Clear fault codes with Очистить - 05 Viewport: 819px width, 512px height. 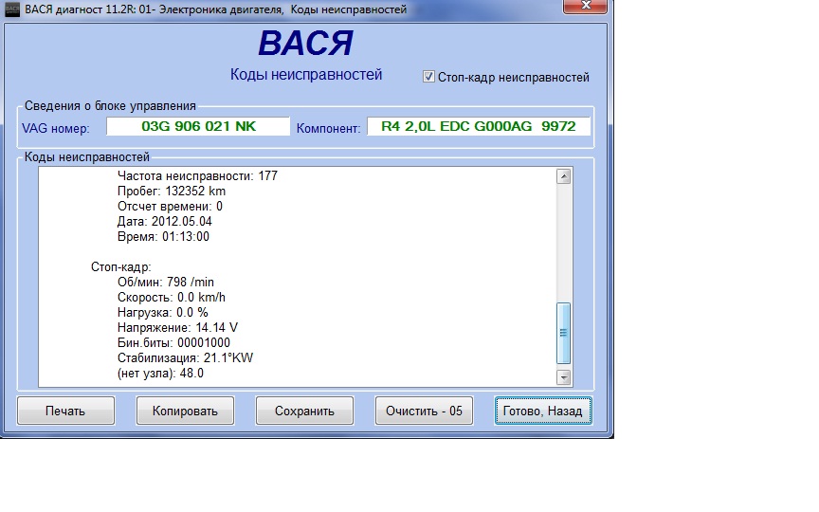(424, 411)
